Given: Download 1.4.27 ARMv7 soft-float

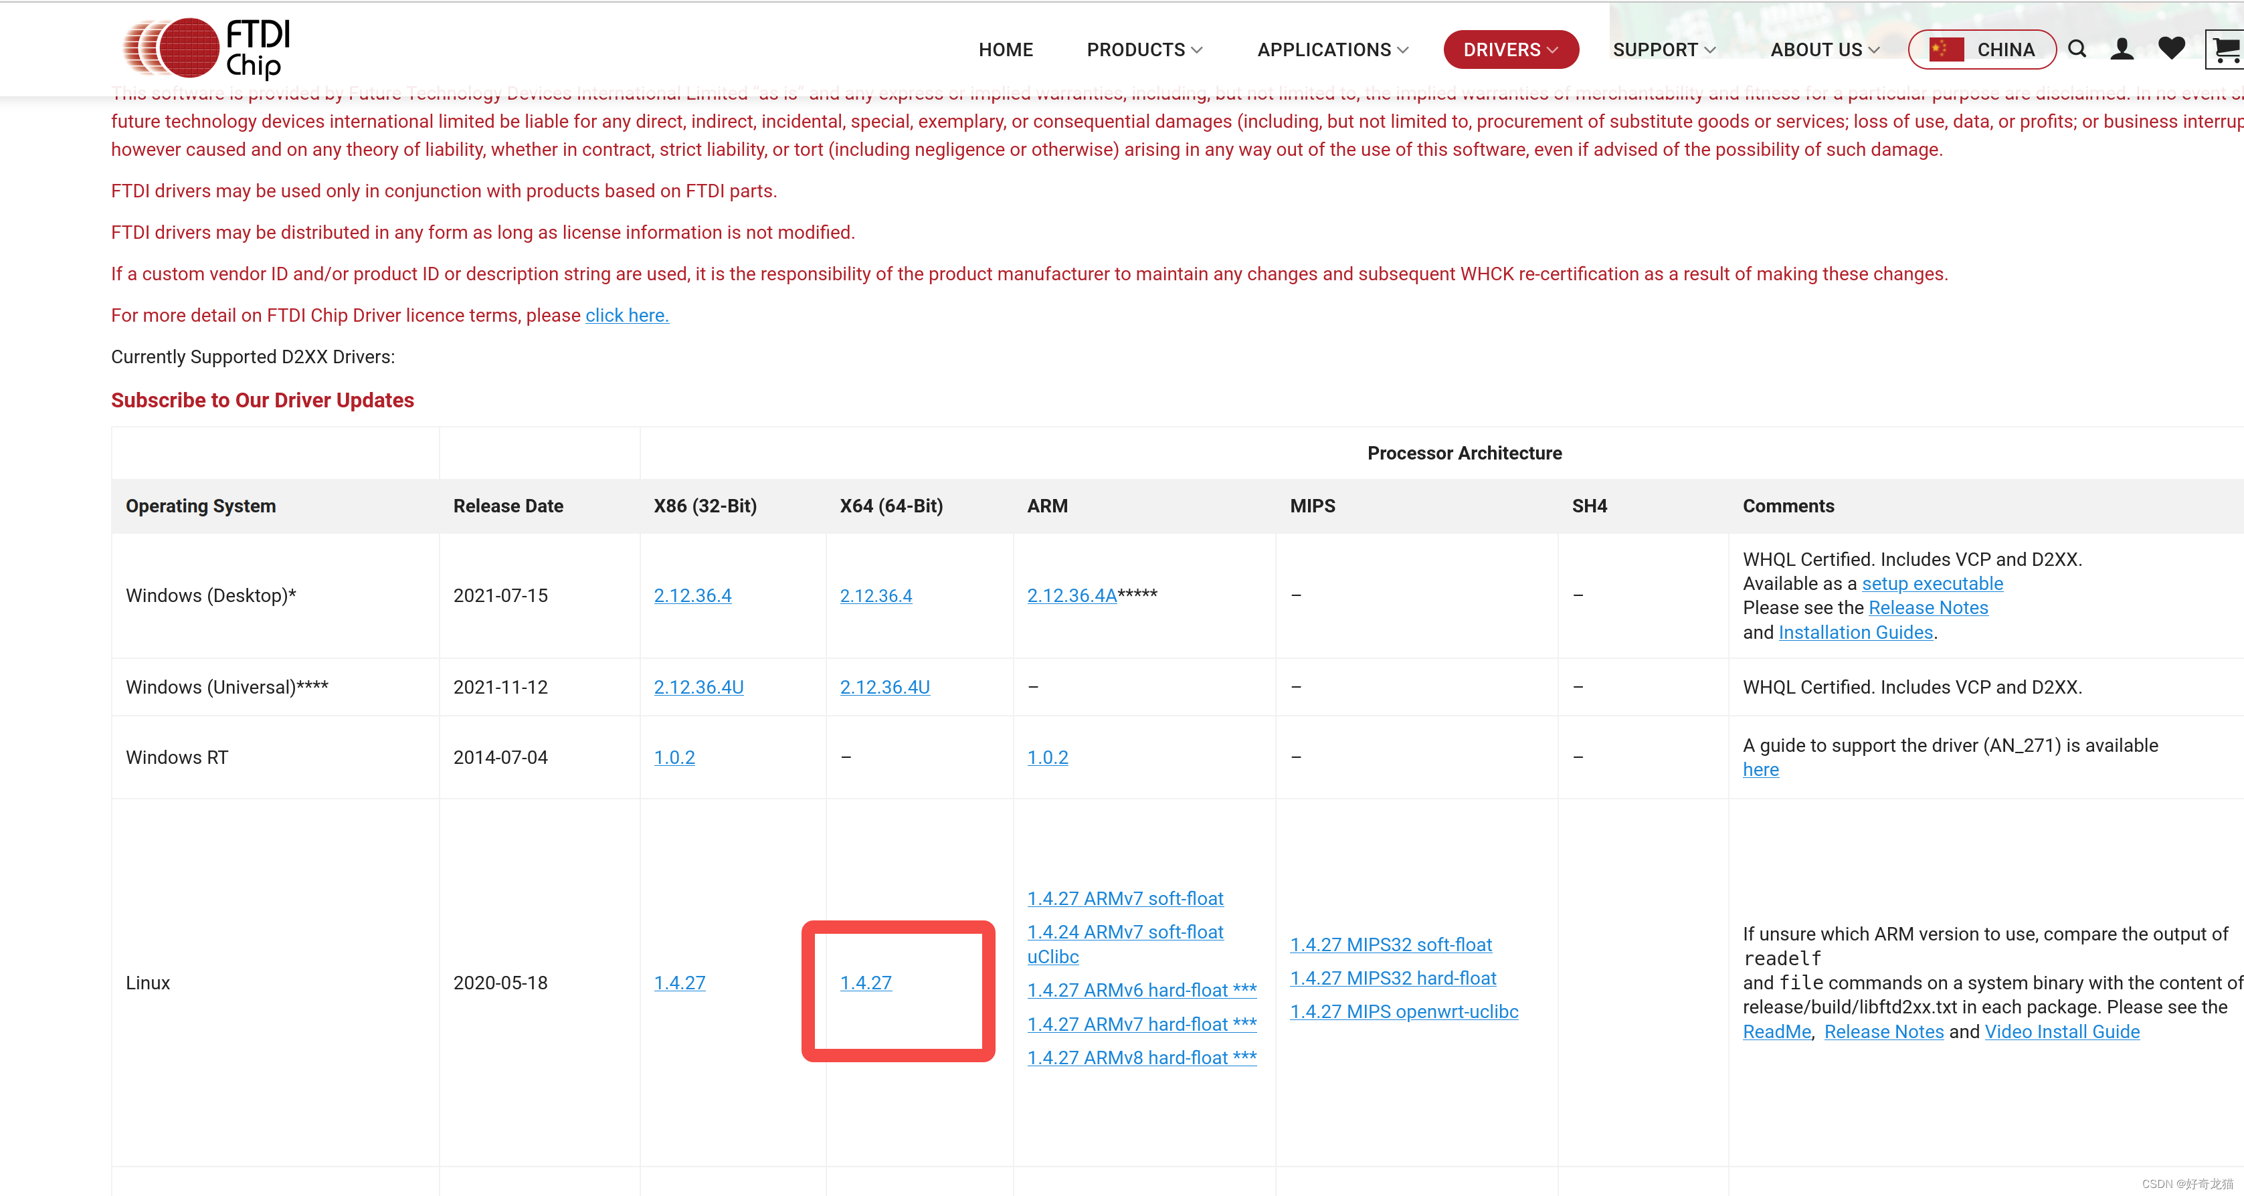Looking at the screenshot, I should 1125,899.
